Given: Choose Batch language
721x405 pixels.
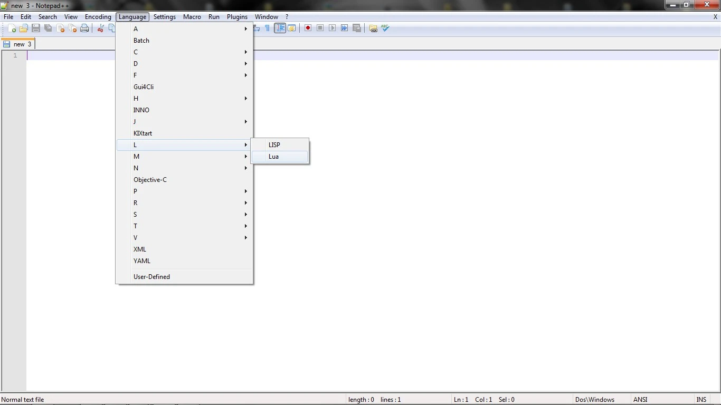Looking at the screenshot, I should click(x=185, y=41).
